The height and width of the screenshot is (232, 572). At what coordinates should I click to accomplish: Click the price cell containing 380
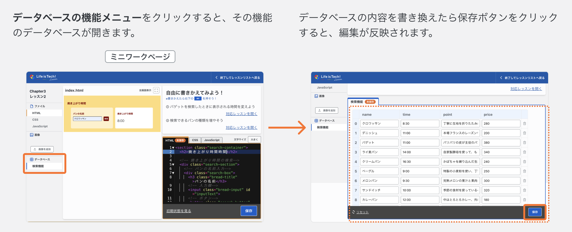pos(501,143)
